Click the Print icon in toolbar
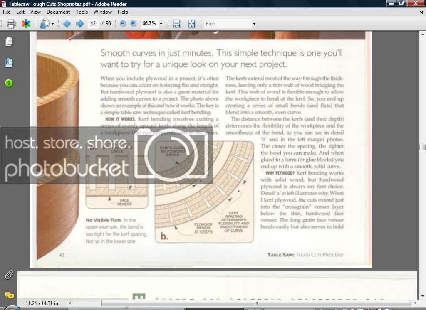The image size is (426, 310). click(11, 24)
